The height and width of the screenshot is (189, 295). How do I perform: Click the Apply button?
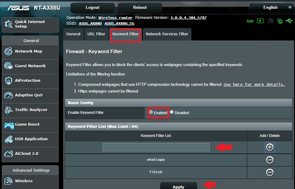pos(178,186)
